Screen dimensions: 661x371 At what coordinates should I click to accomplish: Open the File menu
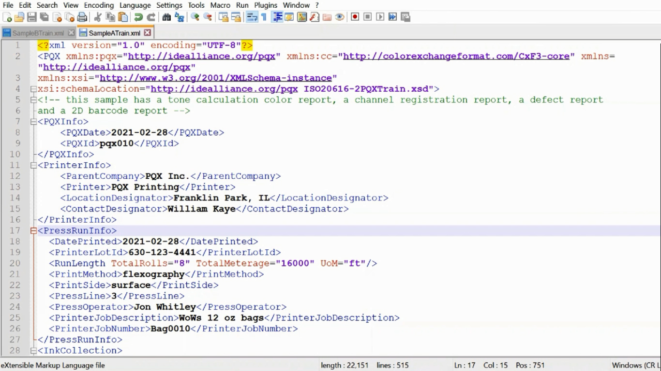coord(8,5)
